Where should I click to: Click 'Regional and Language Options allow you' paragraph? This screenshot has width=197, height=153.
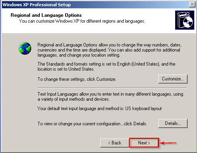(x=110, y=50)
